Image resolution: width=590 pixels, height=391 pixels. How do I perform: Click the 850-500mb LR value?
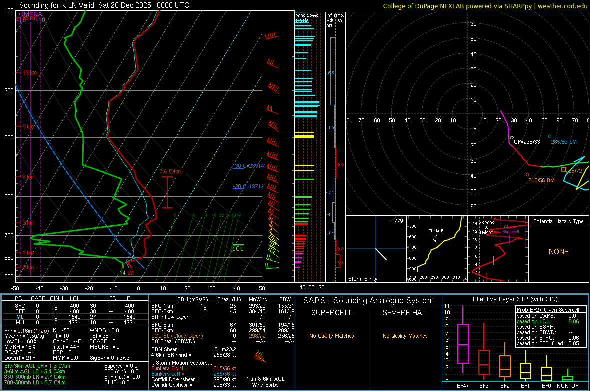35,377
